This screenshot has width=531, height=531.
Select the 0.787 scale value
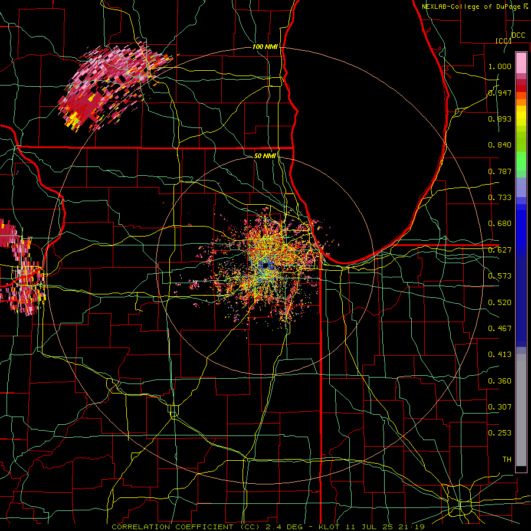[x=500, y=171]
